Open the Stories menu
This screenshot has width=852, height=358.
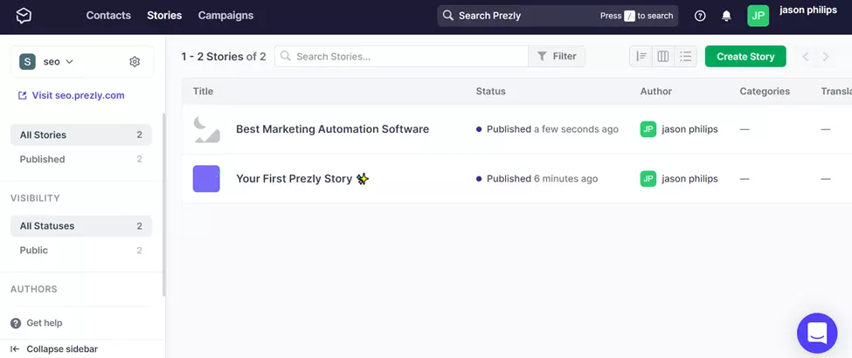(164, 16)
